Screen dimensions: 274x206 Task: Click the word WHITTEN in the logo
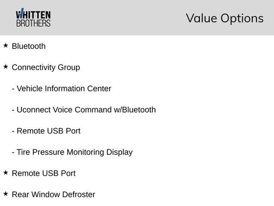click(33, 14)
